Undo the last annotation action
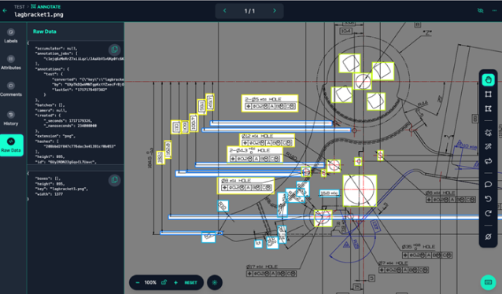The width and height of the screenshot is (502, 294). [x=488, y=199]
